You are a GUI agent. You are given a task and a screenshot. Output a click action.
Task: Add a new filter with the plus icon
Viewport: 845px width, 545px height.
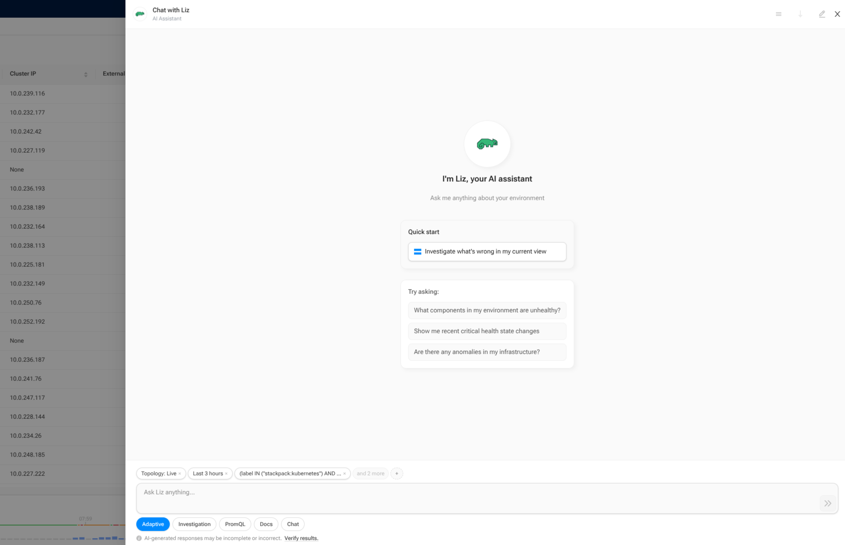(x=397, y=473)
